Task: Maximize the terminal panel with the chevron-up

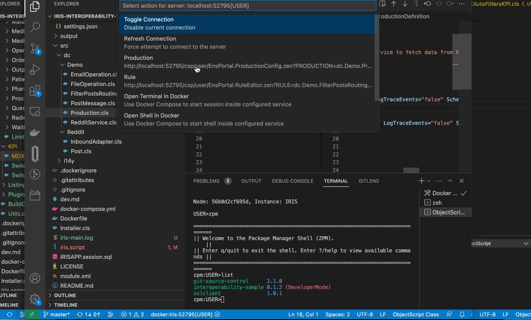Action: (x=450, y=181)
